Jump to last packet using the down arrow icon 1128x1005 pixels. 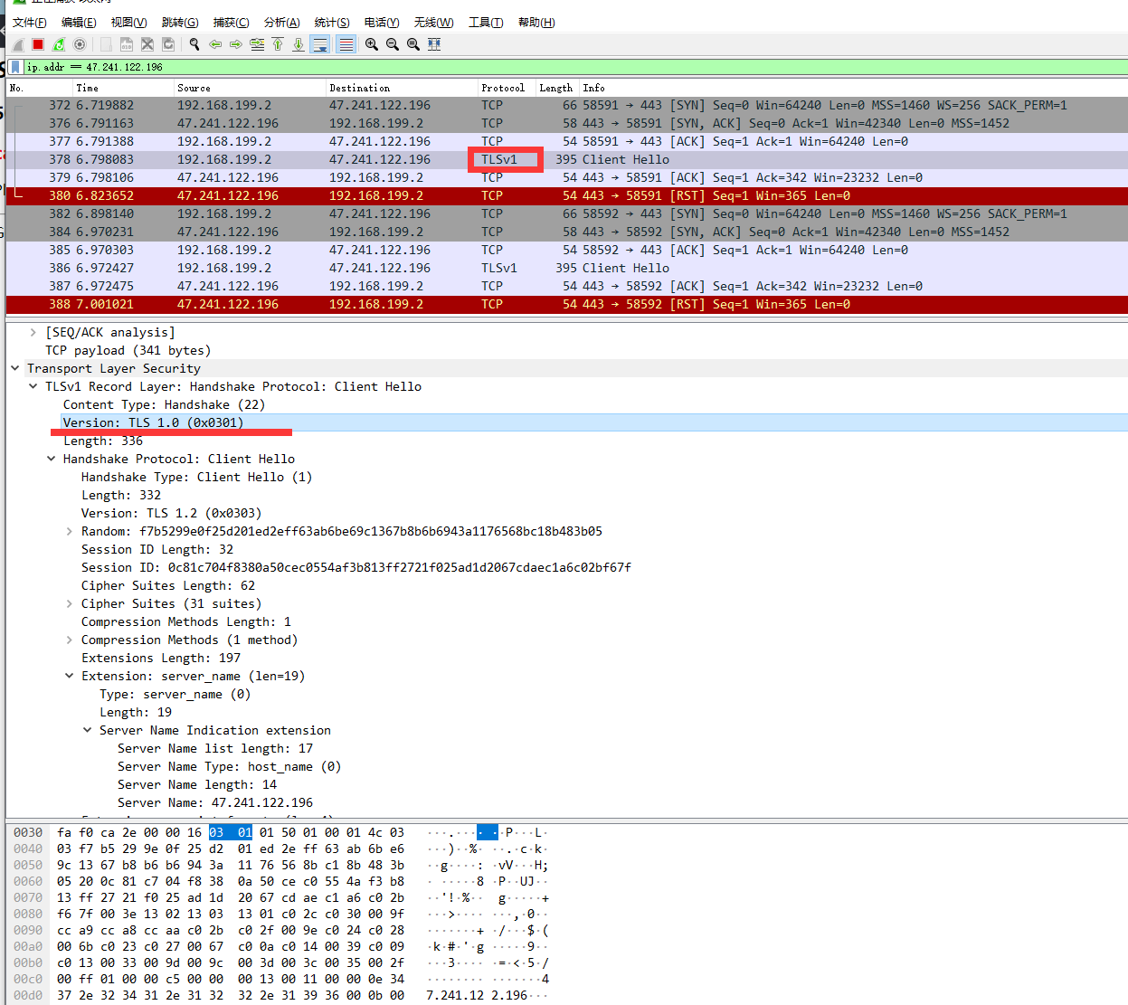point(299,43)
